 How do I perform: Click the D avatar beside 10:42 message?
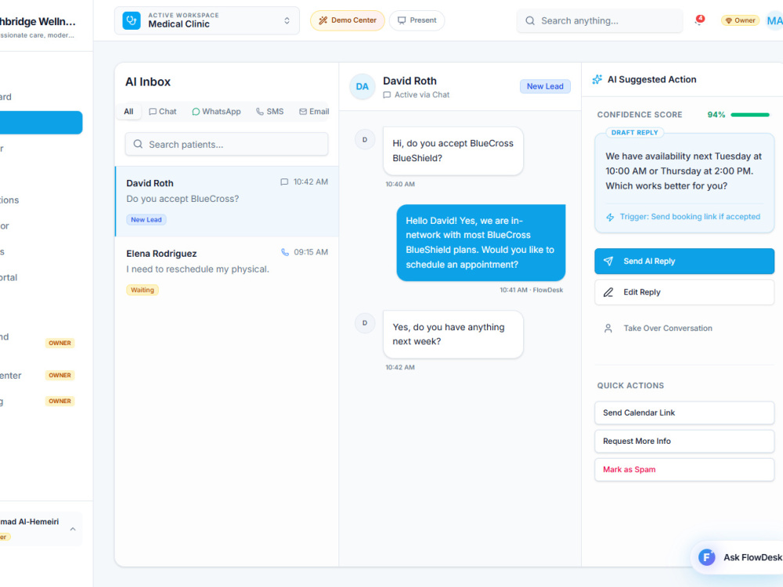pos(365,323)
